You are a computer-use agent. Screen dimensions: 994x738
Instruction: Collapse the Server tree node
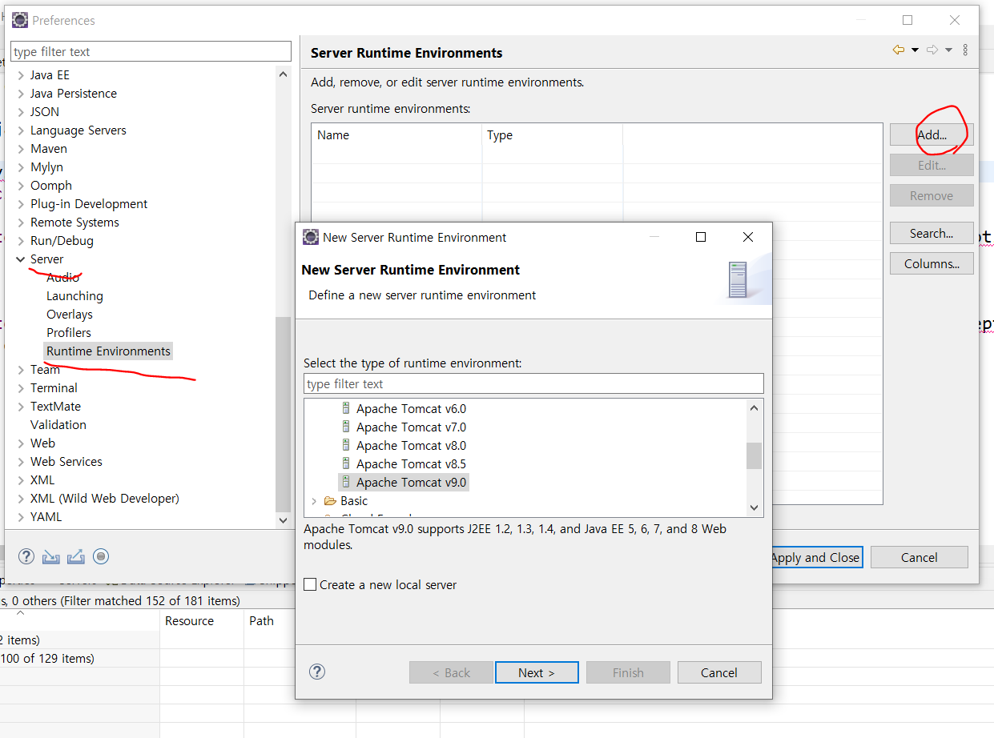click(x=21, y=259)
